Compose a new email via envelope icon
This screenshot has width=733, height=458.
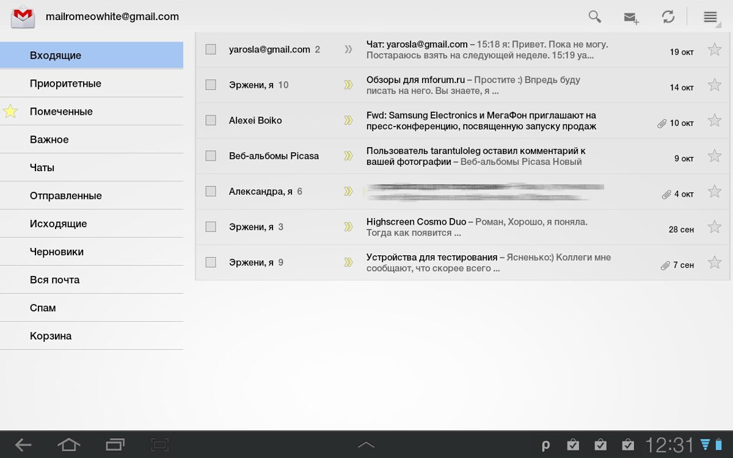click(x=631, y=18)
